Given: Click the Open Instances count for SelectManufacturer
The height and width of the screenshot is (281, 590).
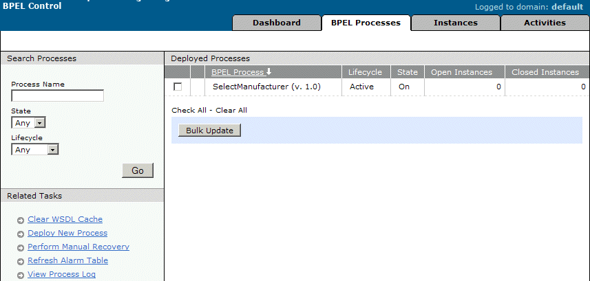Looking at the screenshot, I should 498,87.
